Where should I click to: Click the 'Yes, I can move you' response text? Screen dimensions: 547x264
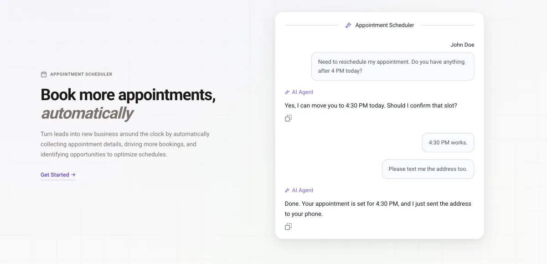pos(371,106)
